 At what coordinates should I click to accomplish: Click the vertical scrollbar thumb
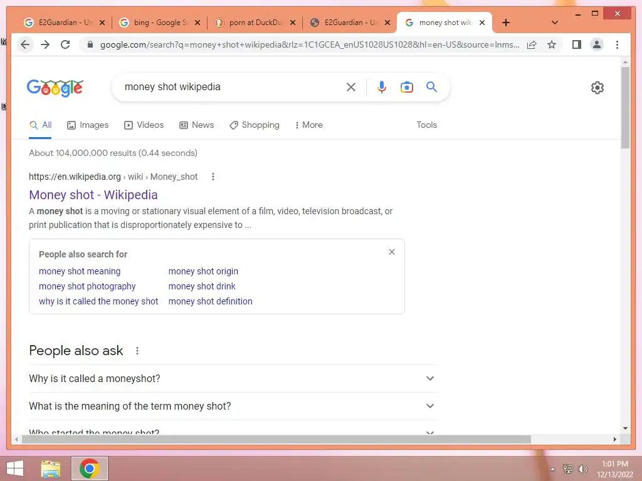coord(625,107)
